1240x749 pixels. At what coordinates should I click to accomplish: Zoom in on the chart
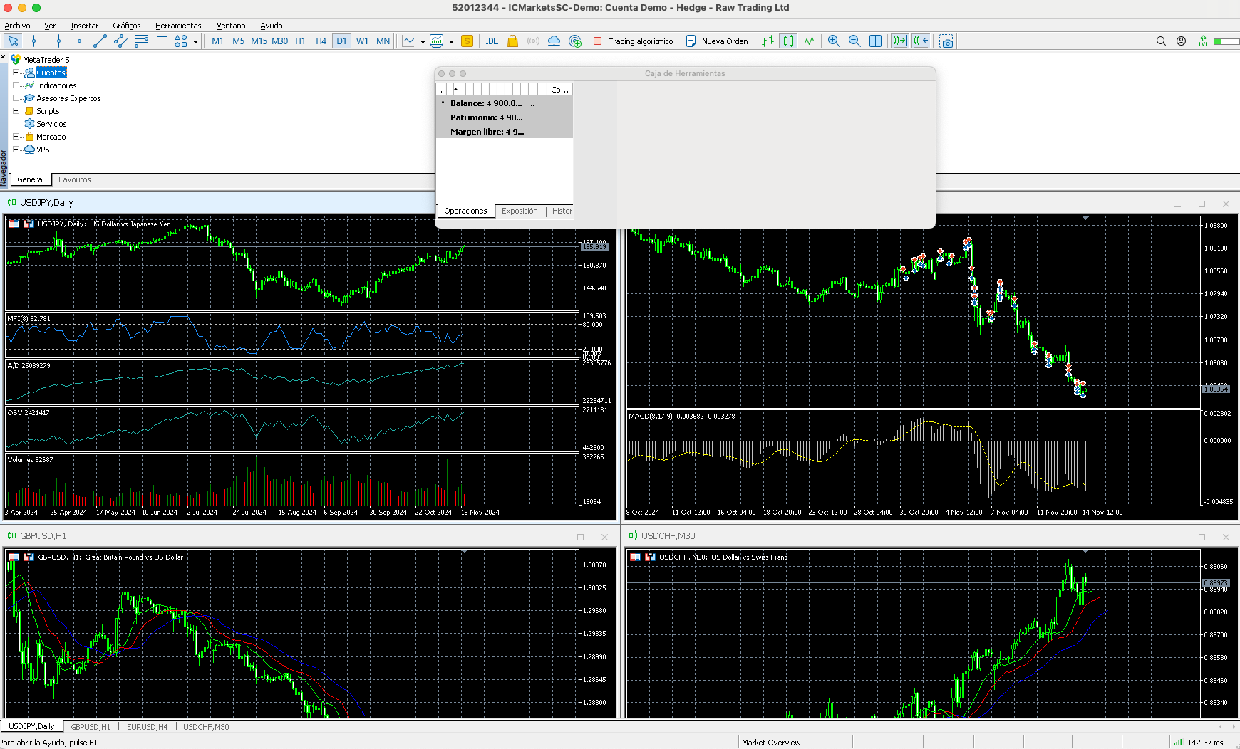click(x=834, y=41)
